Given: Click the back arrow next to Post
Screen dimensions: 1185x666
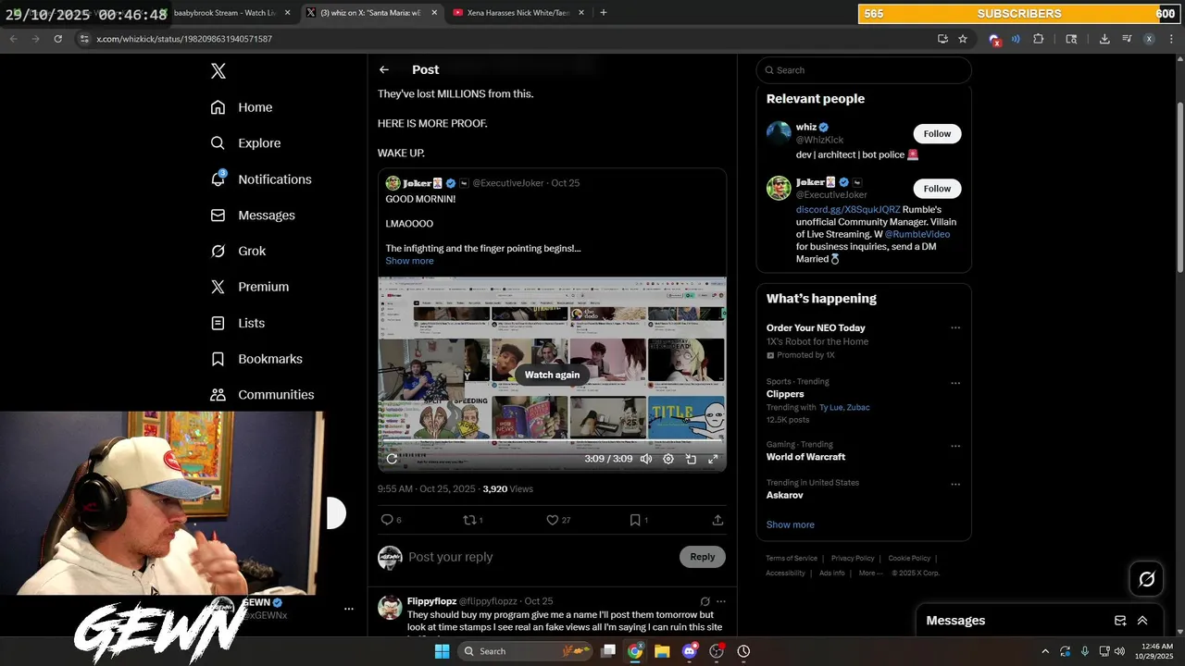Looking at the screenshot, I should click(x=384, y=69).
